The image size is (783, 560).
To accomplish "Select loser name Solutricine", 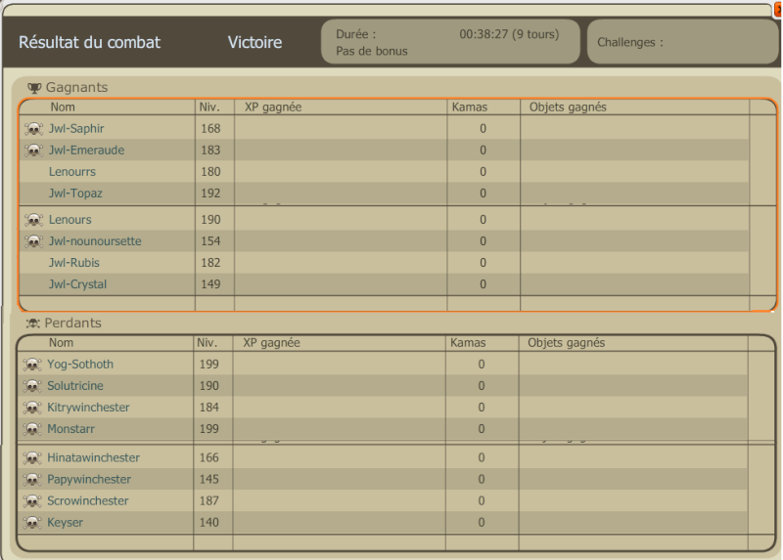I will pos(75,385).
